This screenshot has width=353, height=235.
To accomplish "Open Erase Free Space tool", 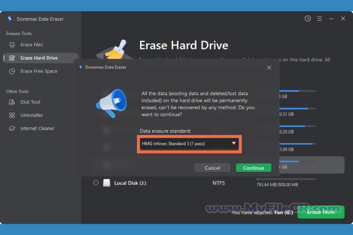I will coord(39,71).
